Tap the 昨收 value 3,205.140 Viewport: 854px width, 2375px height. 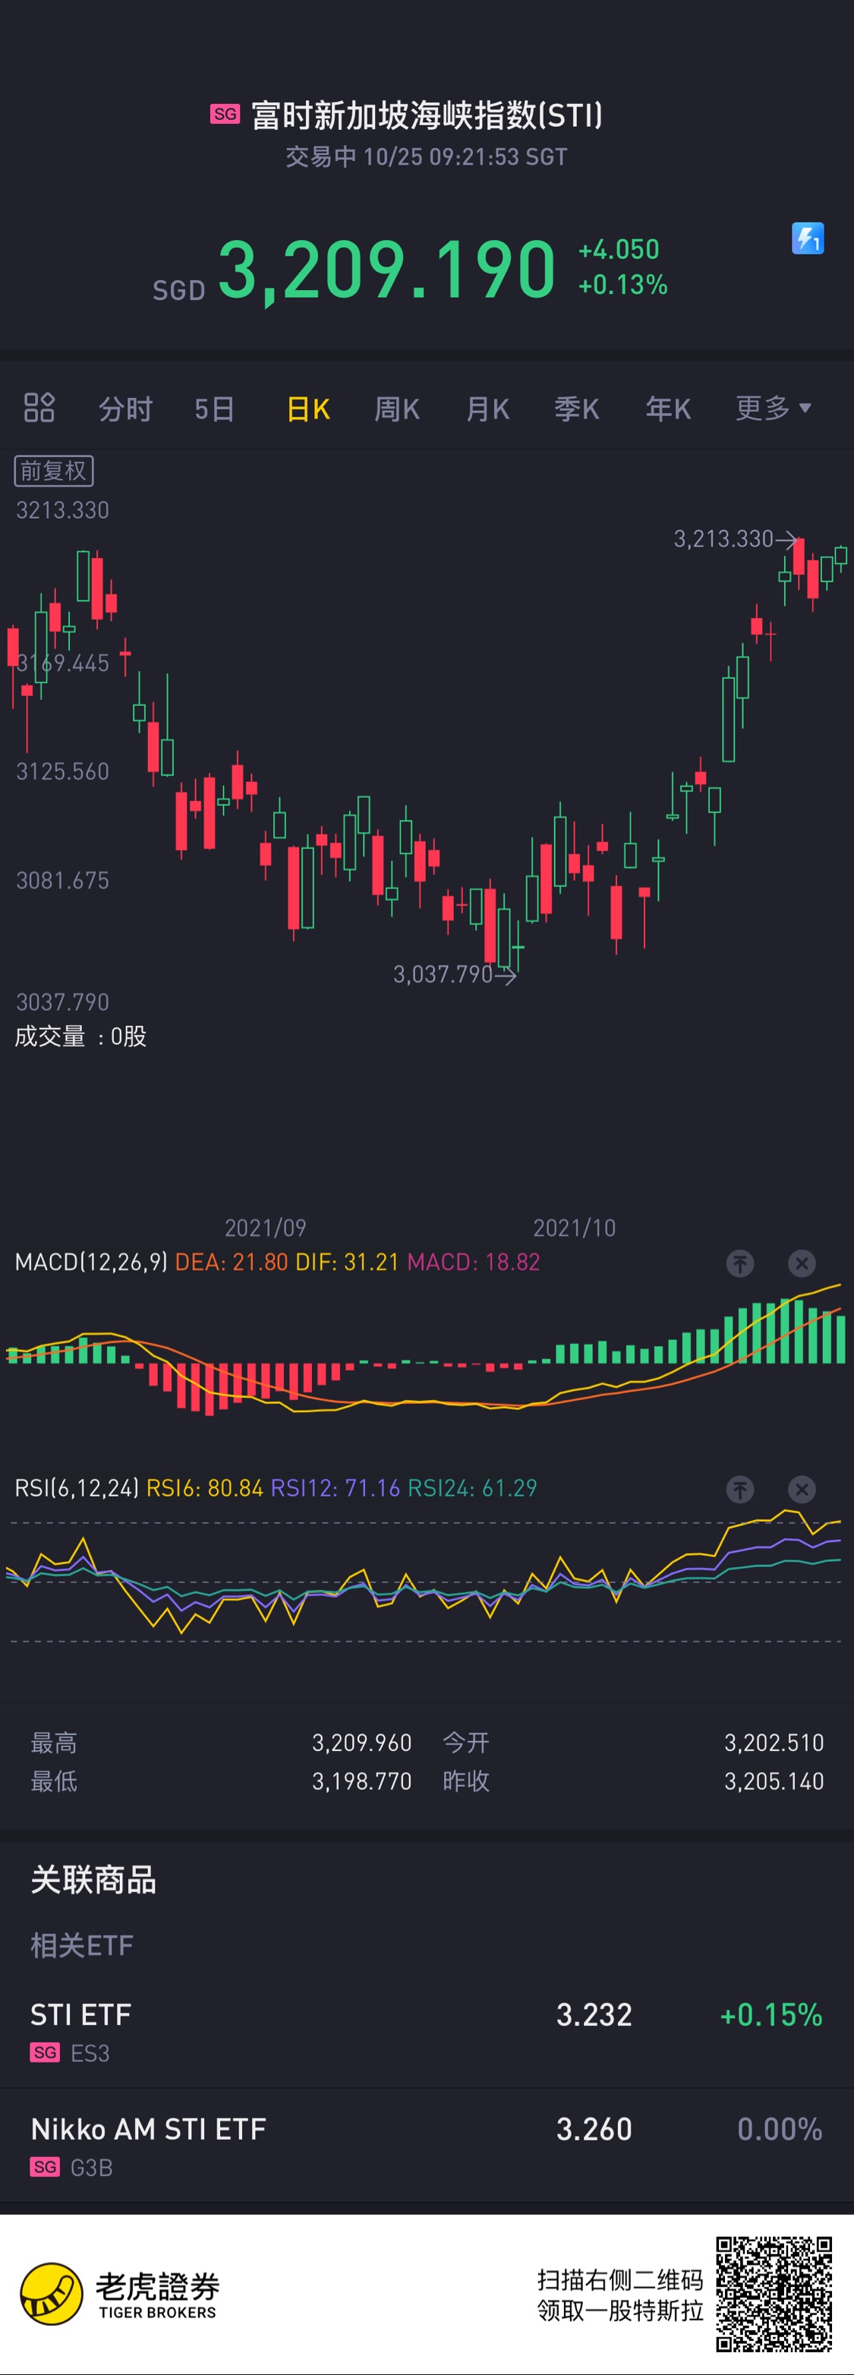774,1781
